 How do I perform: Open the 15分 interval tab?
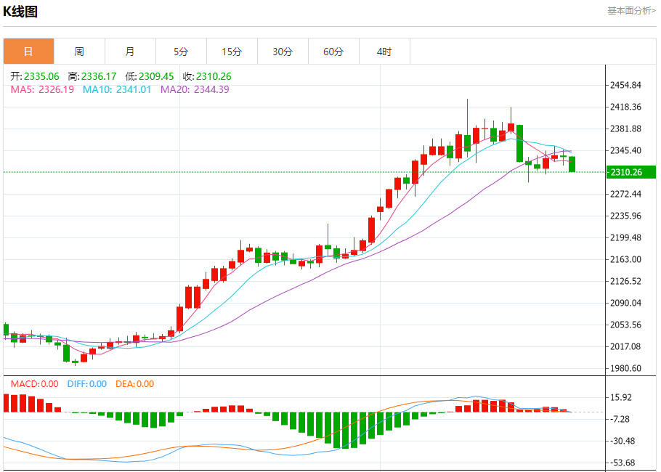coord(232,52)
